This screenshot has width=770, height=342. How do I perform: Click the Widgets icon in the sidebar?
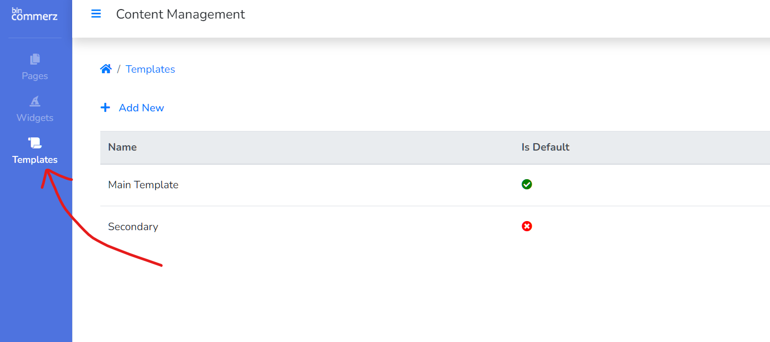35,101
